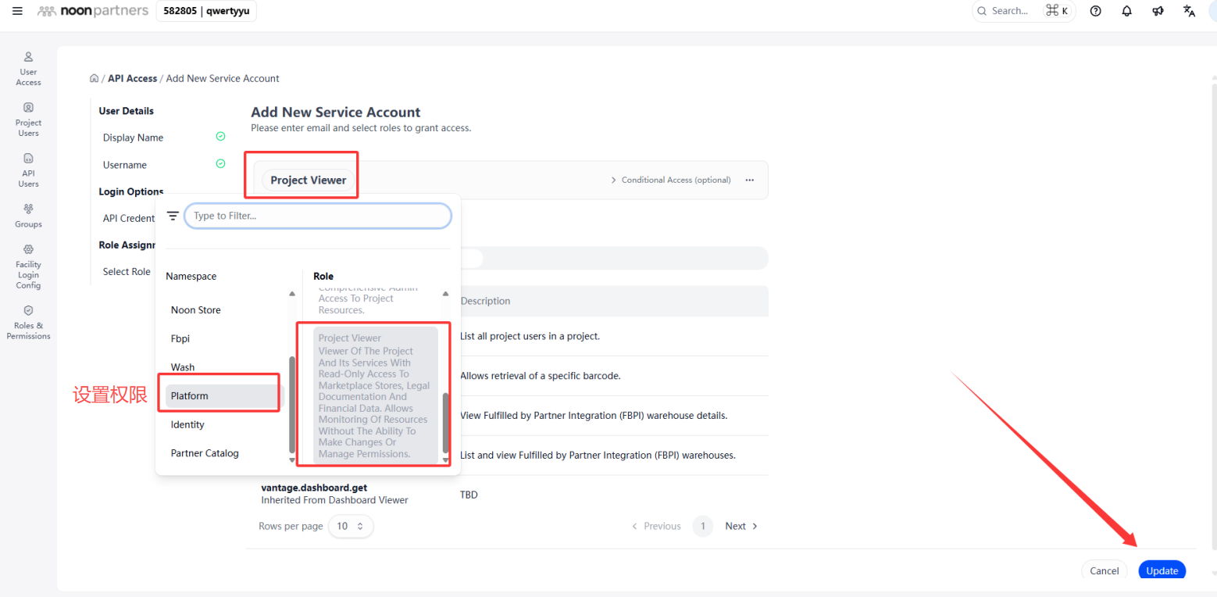
Task: Click the Namespace list scroll-down arrow
Action: pos(292,460)
